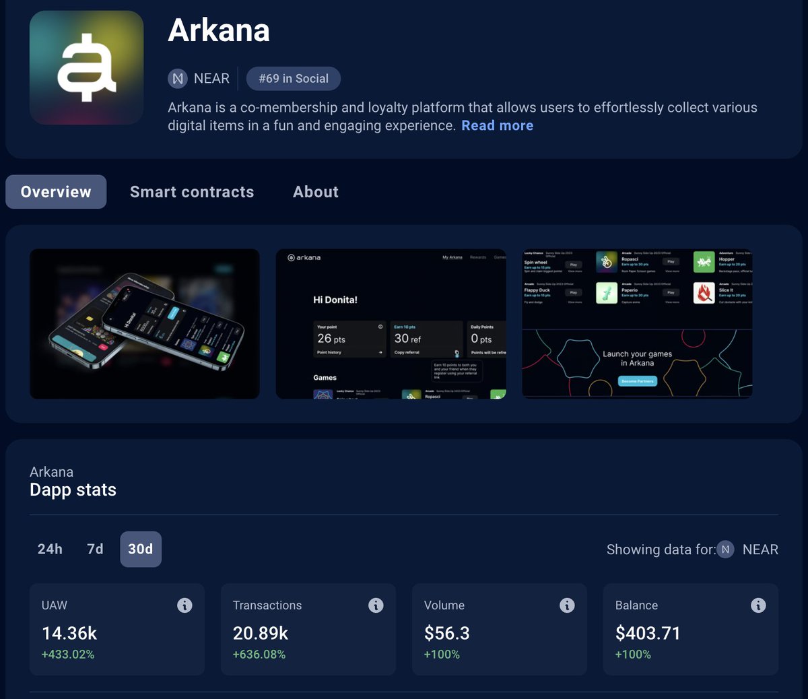
Task: Click the '#69 in Social' ranking badge
Action: pos(294,78)
